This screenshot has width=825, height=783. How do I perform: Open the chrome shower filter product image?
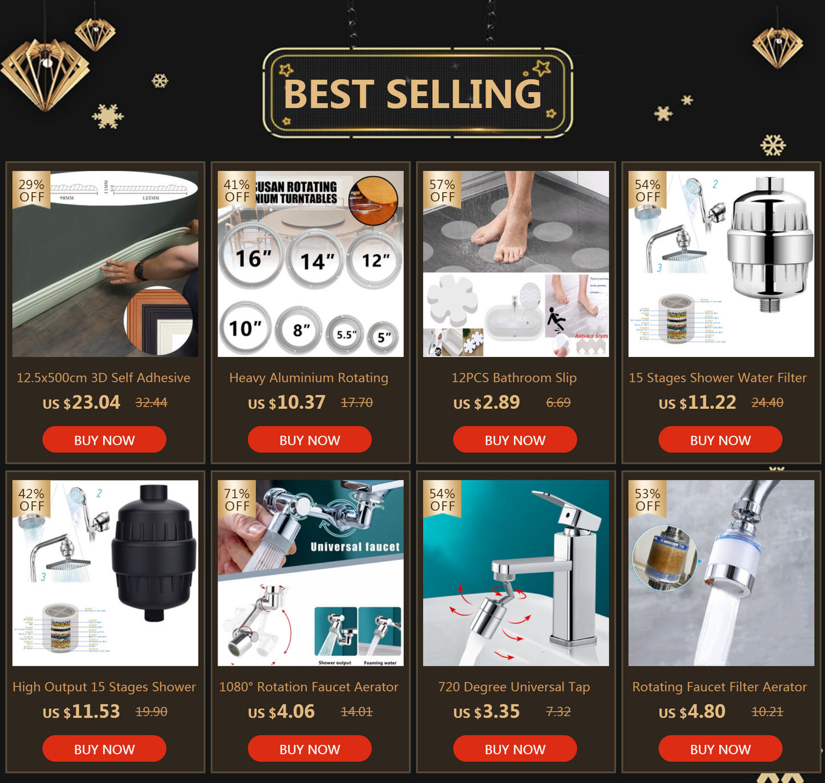(722, 264)
